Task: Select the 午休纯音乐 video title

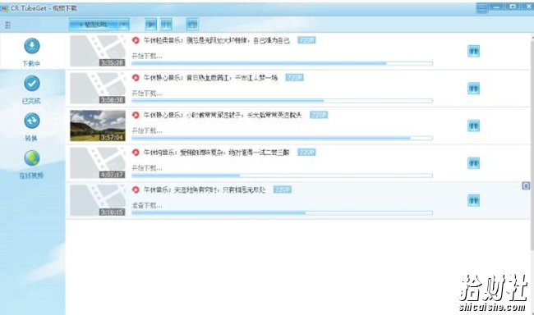Action: point(217,153)
